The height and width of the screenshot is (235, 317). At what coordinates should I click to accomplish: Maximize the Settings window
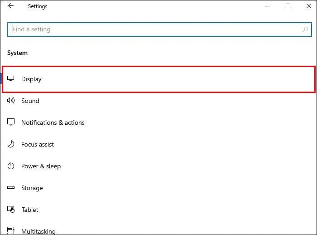[x=288, y=6]
